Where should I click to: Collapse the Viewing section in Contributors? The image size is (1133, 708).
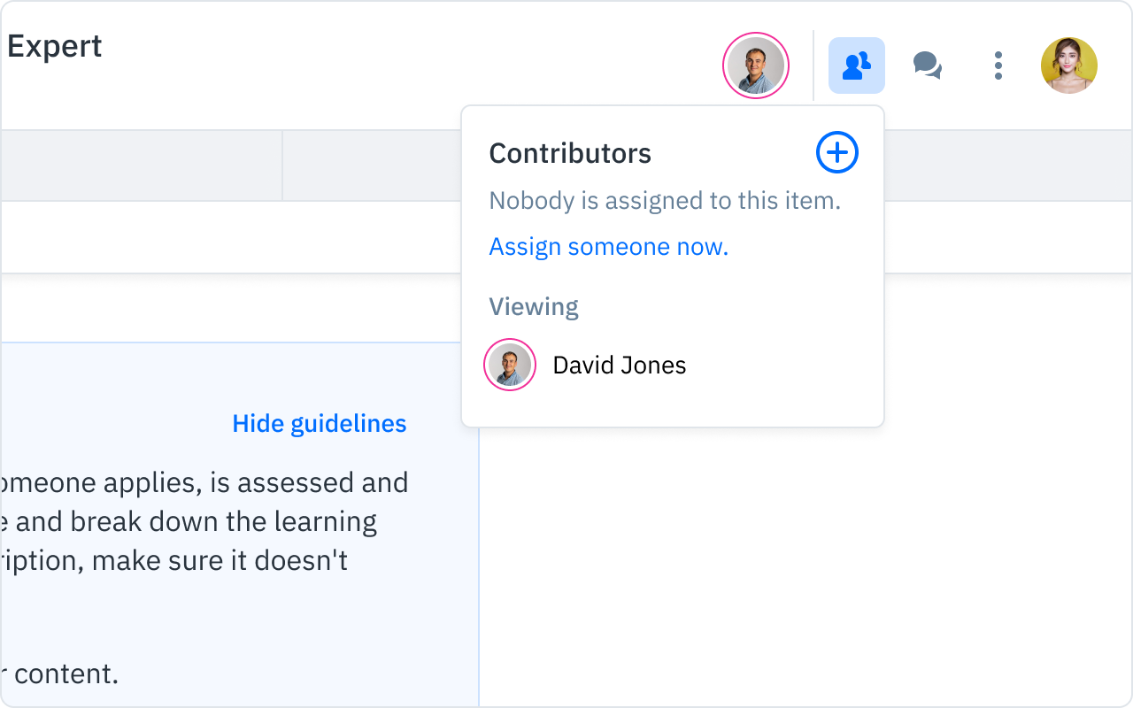pyautogui.click(x=534, y=306)
